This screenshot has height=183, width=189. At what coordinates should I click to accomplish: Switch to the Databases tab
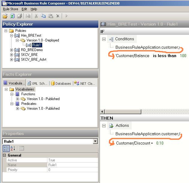click(x=61, y=84)
